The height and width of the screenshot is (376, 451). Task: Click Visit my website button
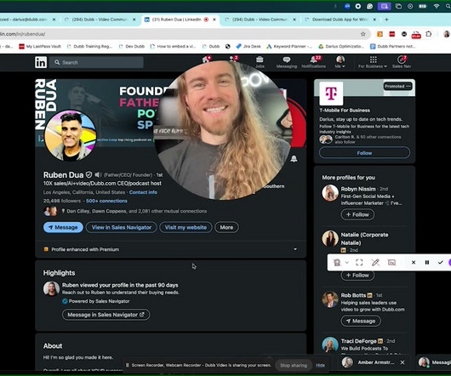click(x=186, y=227)
